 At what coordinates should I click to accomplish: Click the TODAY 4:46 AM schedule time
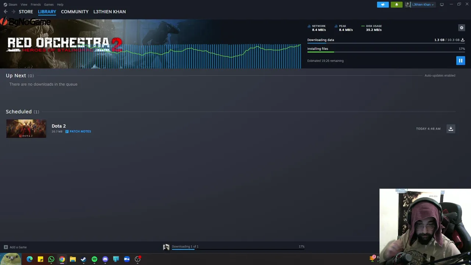(x=428, y=129)
